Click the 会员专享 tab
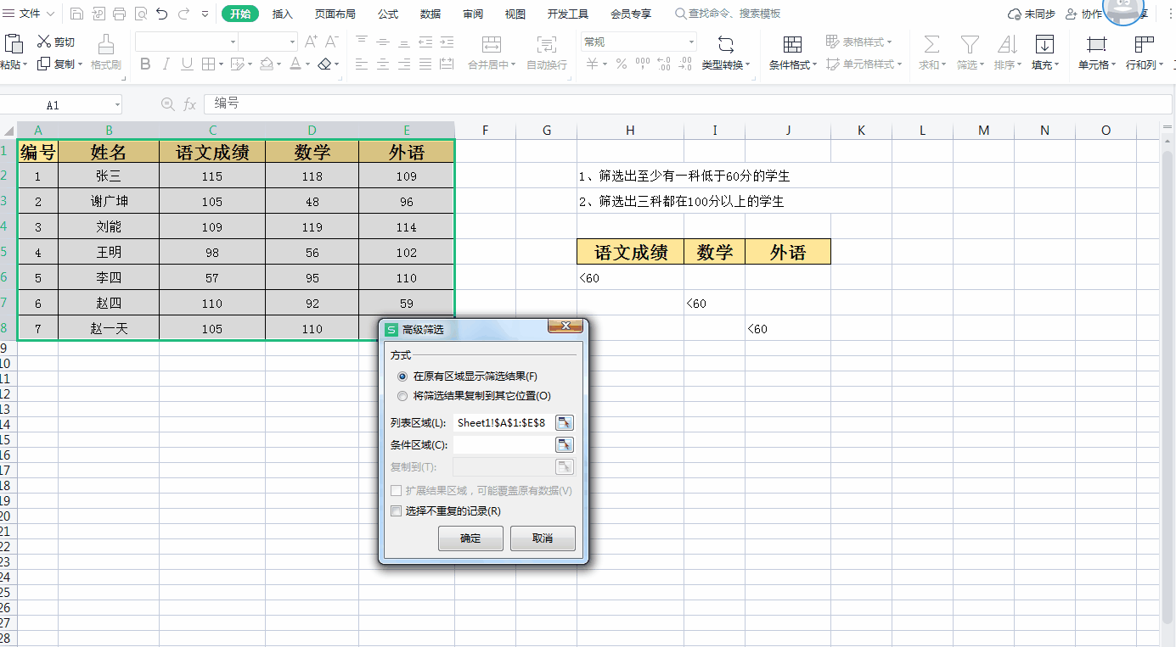This screenshot has width=1176, height=647. 631,14
